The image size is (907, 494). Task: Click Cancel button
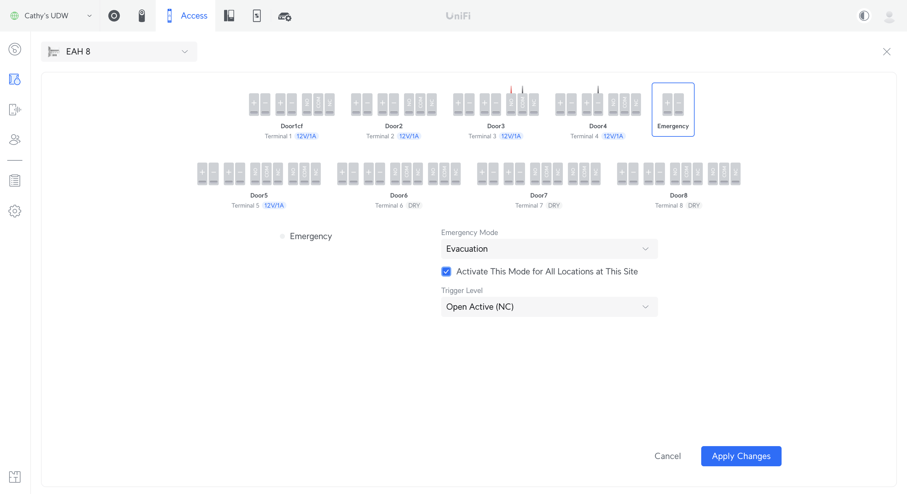(667, 456)
